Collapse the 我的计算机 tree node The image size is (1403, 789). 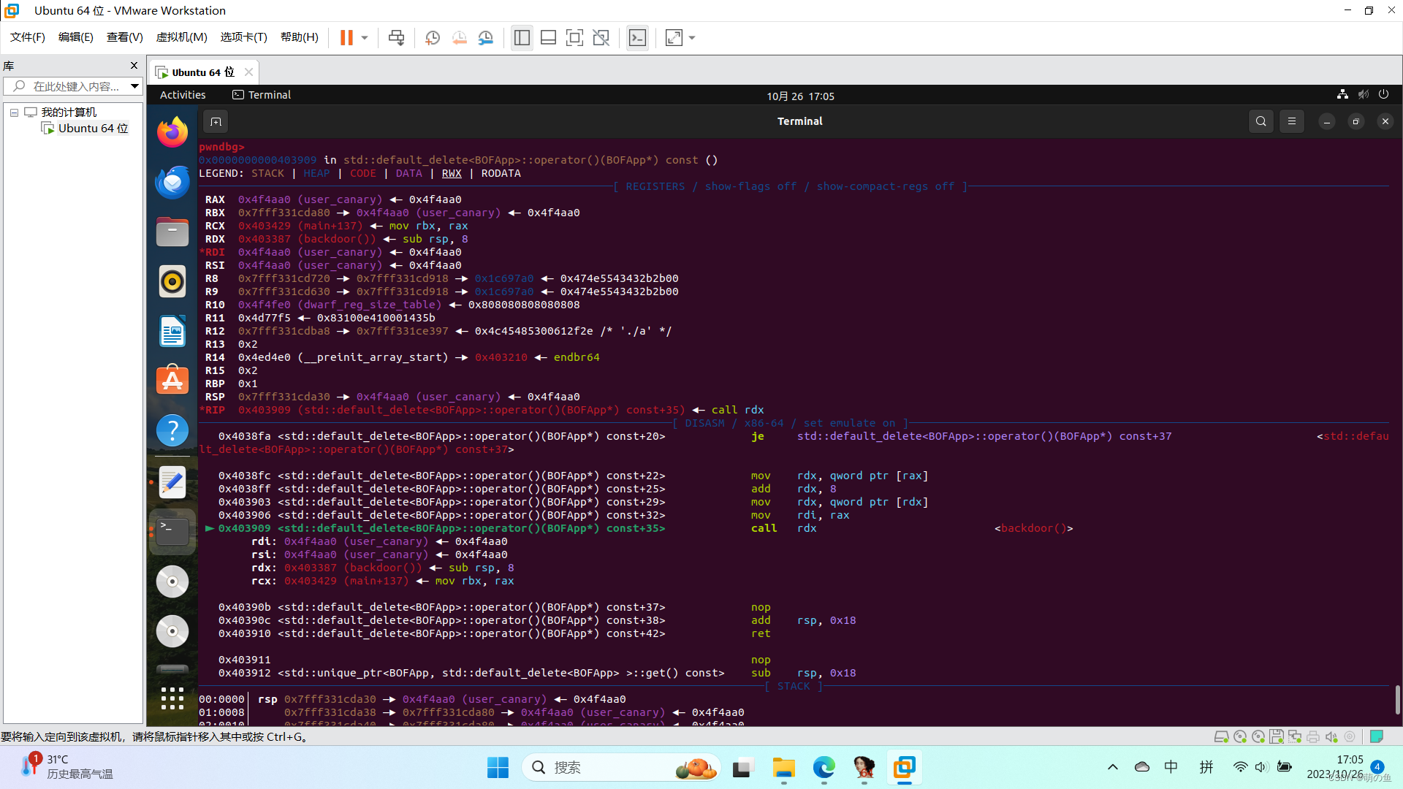[x=13, y=112]
